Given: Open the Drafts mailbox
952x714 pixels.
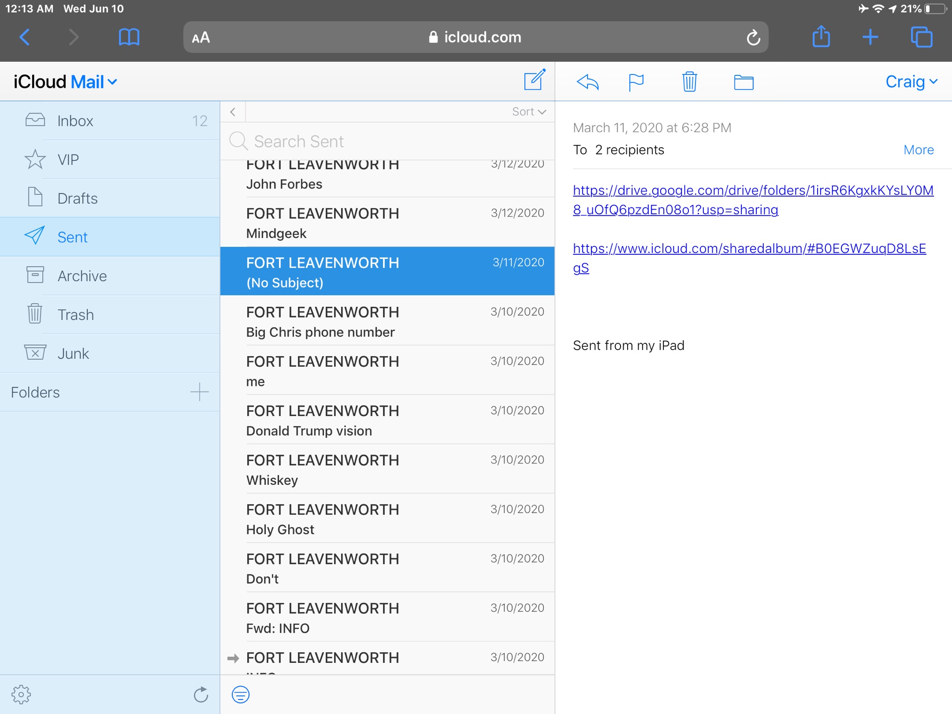Looking at the screenshot, I should tap(110, 198).
